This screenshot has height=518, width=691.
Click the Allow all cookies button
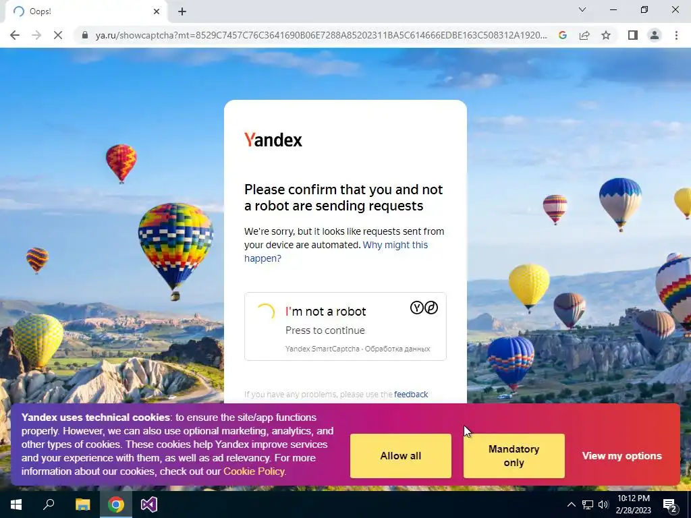[401, 456]
